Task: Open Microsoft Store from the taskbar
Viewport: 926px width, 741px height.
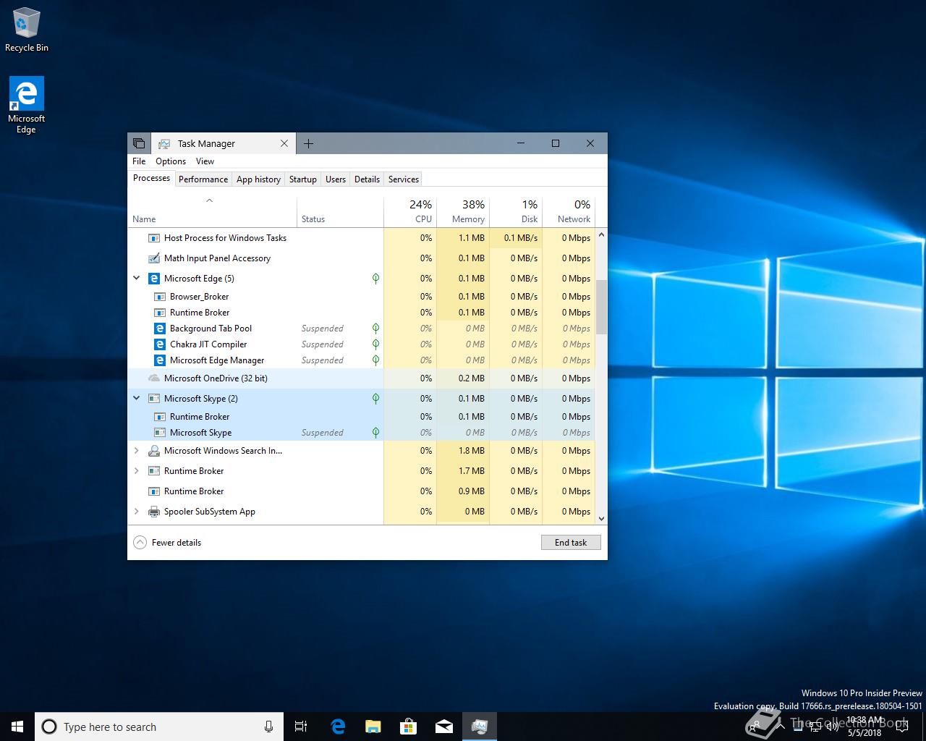Action: click(x=408, y=727)
